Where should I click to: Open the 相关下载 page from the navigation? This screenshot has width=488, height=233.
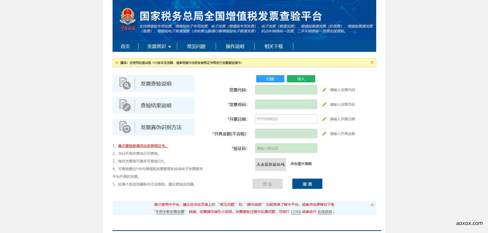(273, 46)
